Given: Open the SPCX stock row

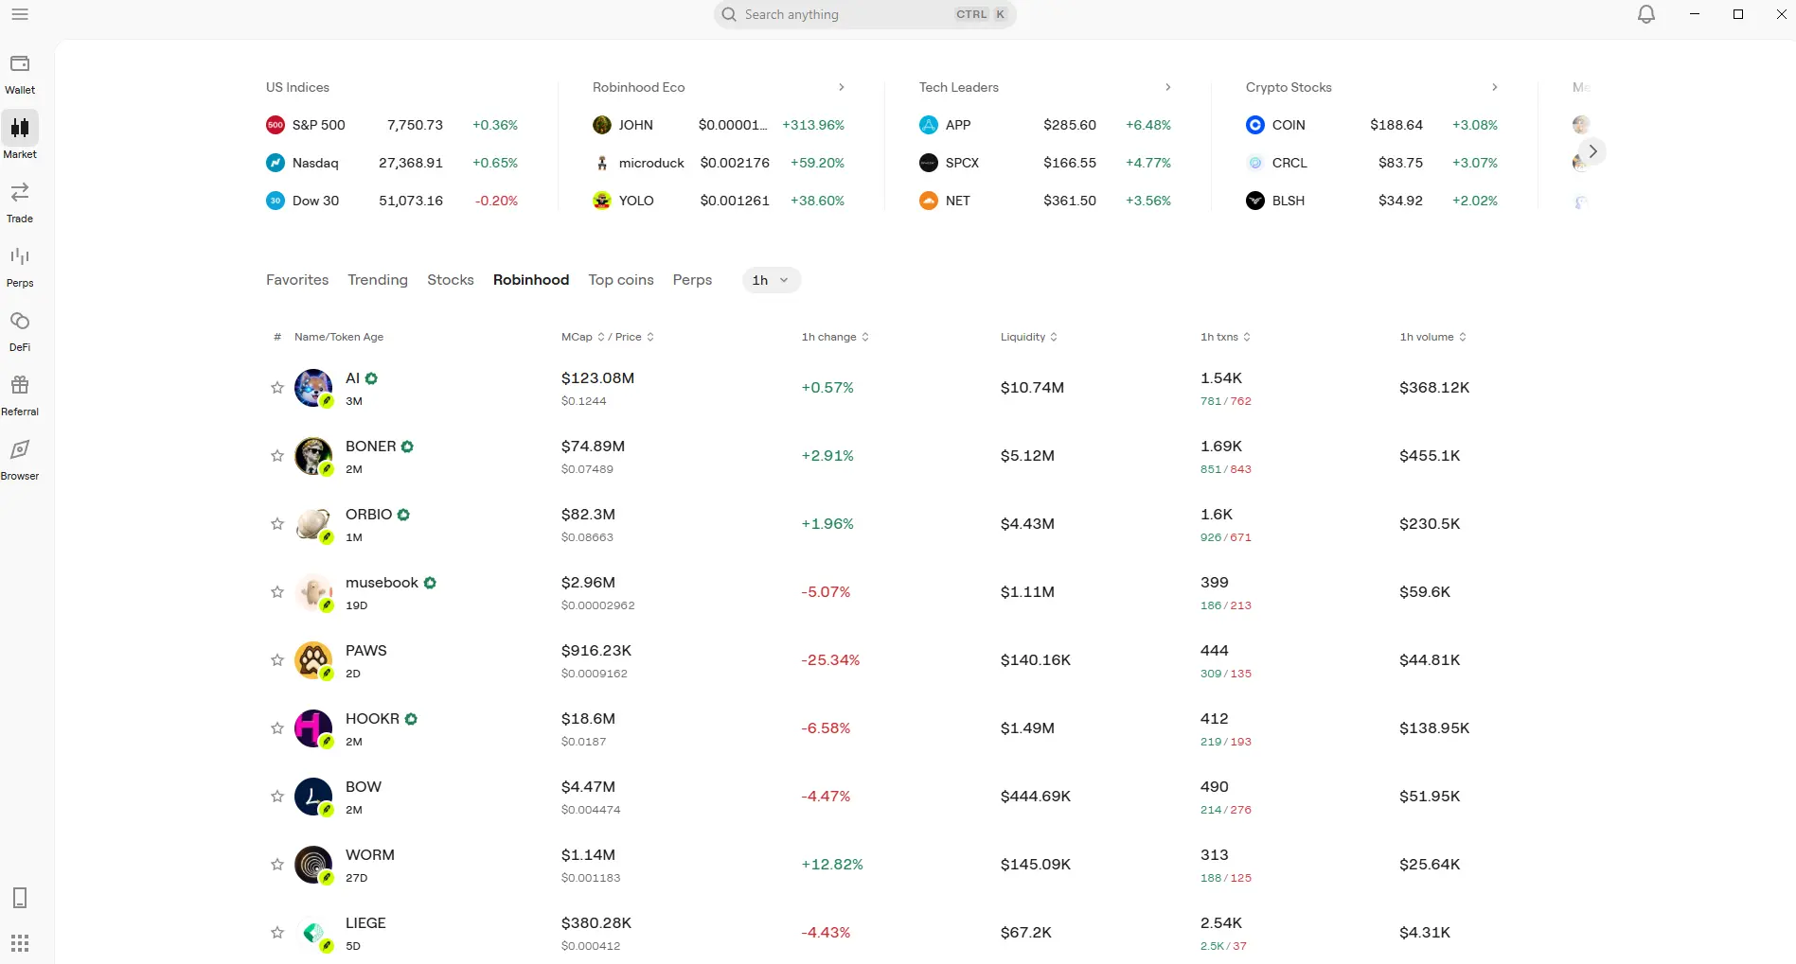Looking at the screenshot, I should click(1045, 163).
